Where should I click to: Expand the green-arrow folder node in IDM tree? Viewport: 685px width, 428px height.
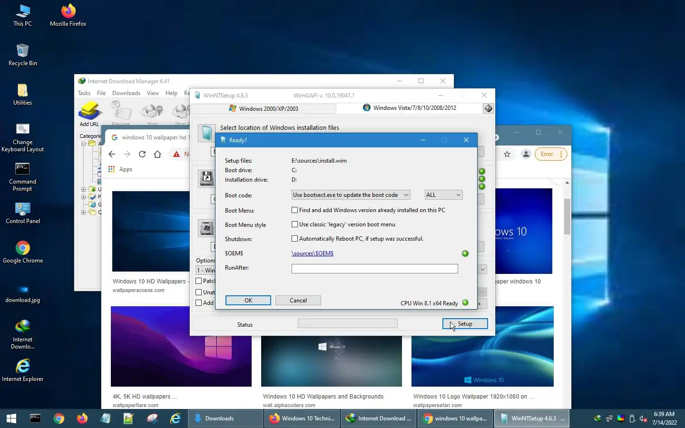(x=83, y=189)
